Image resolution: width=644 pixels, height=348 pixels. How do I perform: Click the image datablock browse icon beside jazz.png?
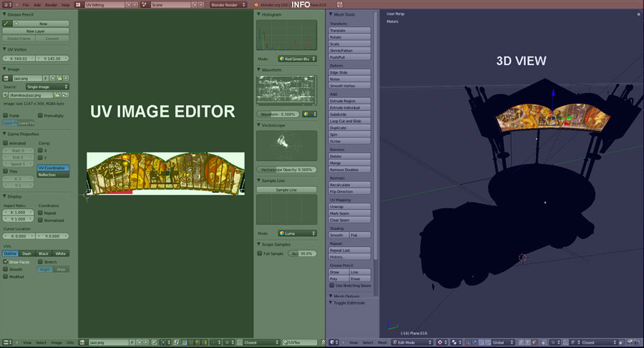[6, 78]
